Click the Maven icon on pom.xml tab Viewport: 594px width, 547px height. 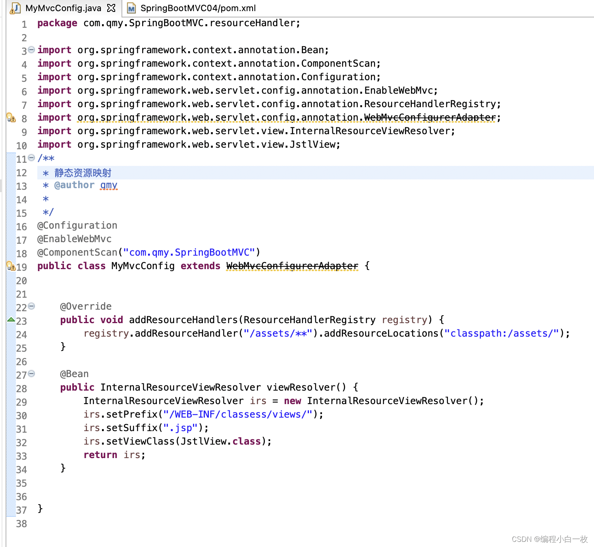(131, 8)
